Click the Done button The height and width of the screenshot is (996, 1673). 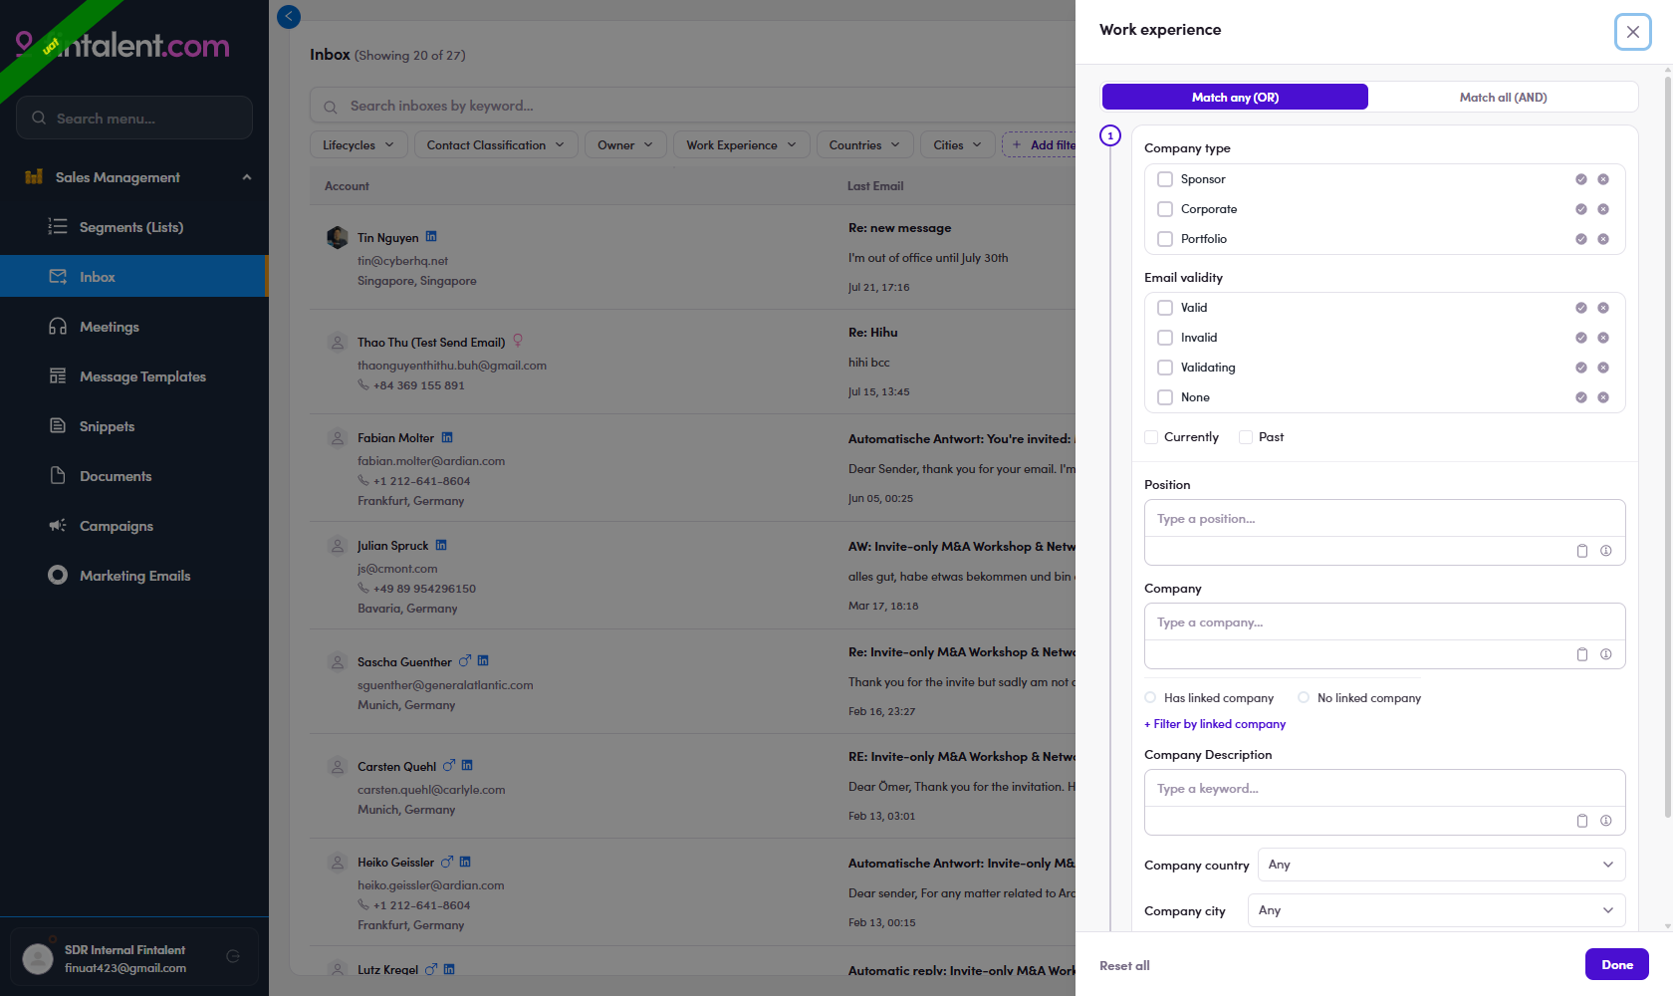(1617, 964)
